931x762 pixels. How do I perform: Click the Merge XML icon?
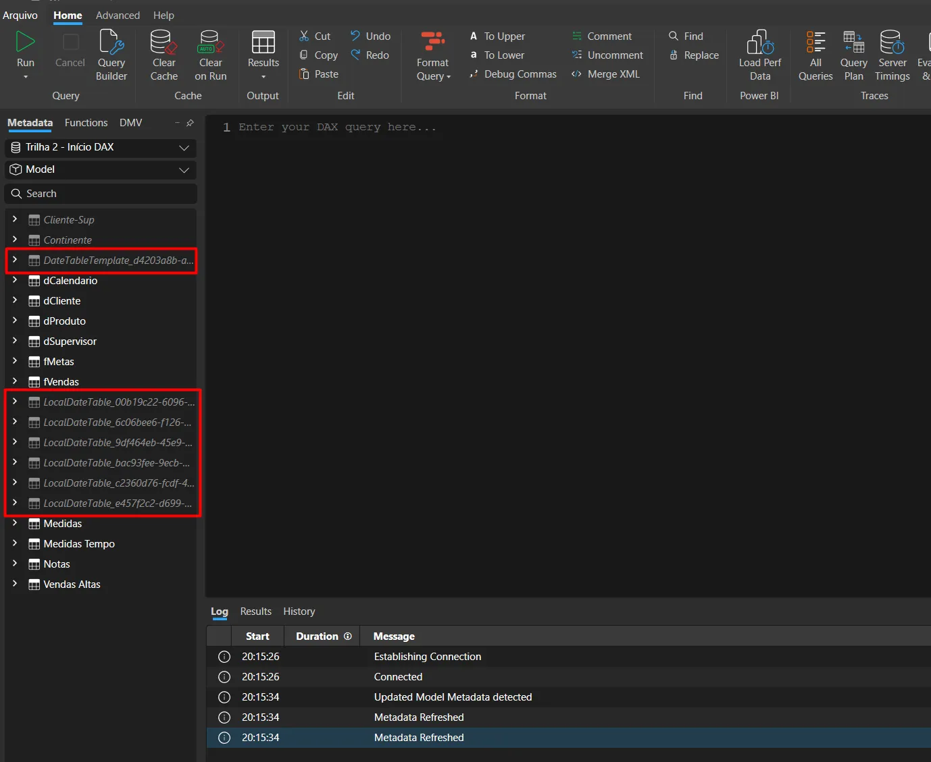point(576,74)
